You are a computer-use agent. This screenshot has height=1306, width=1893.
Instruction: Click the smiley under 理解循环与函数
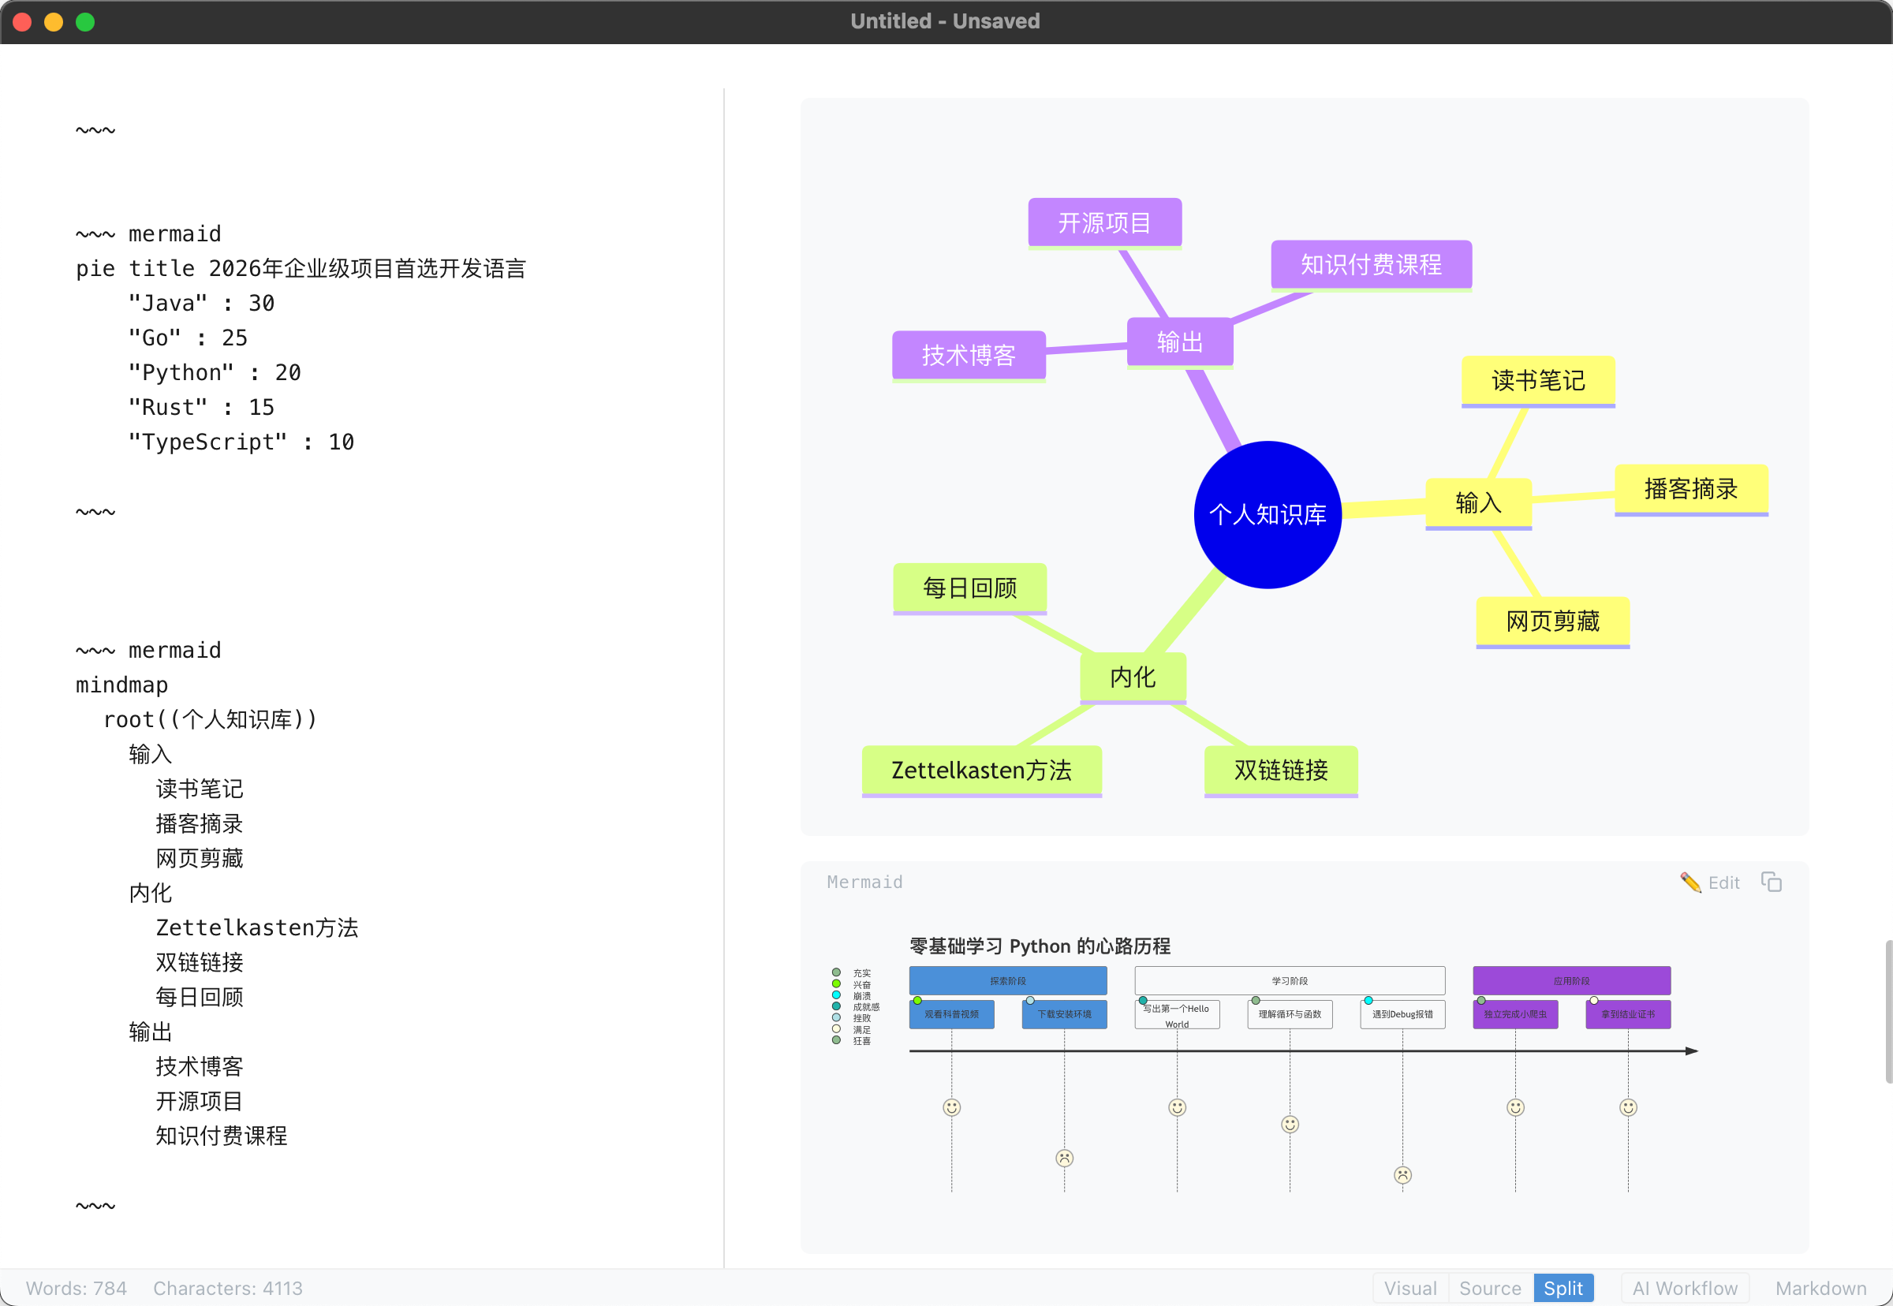(1290, 1125)
